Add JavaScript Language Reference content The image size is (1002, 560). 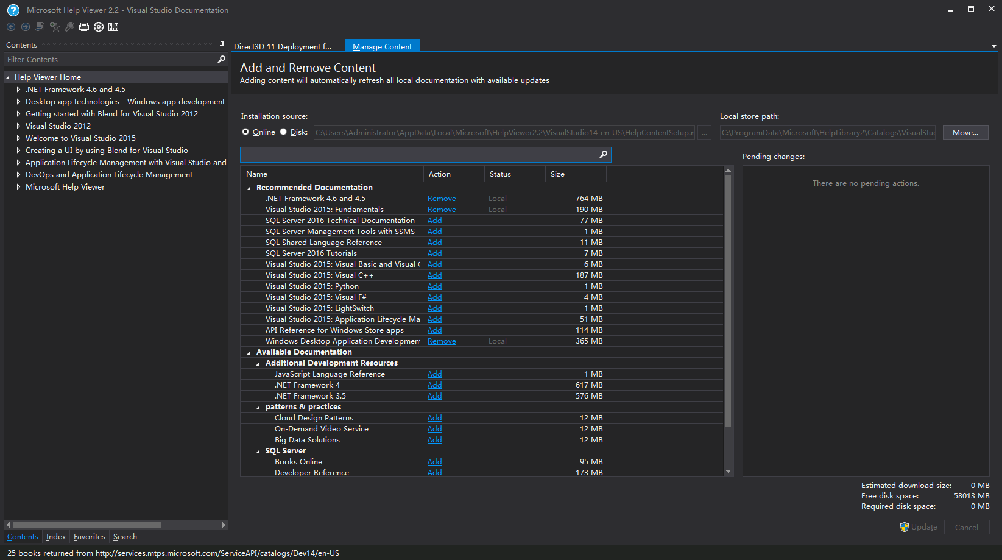tap(435, 374)
